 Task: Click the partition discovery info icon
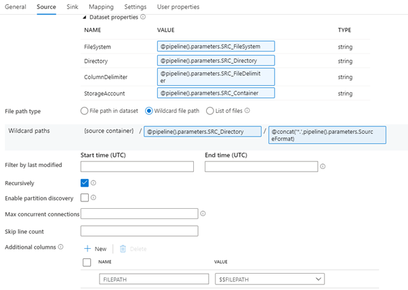[x=94, y=197]
